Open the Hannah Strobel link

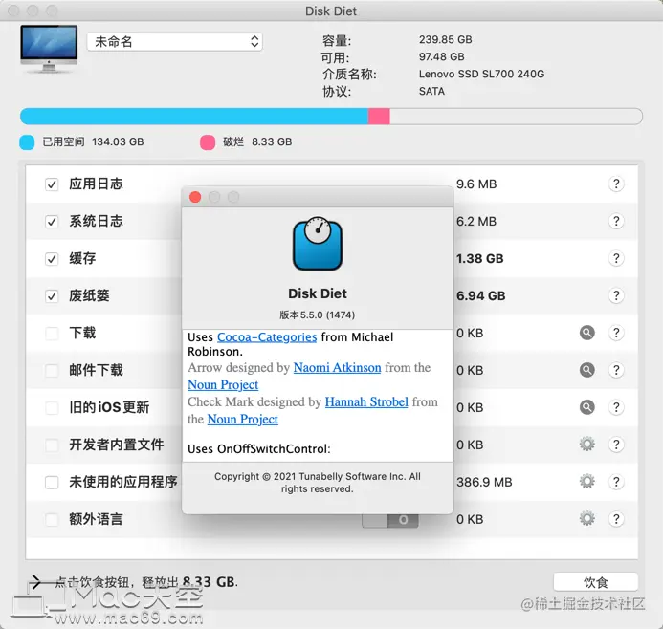tap(366, 401)
